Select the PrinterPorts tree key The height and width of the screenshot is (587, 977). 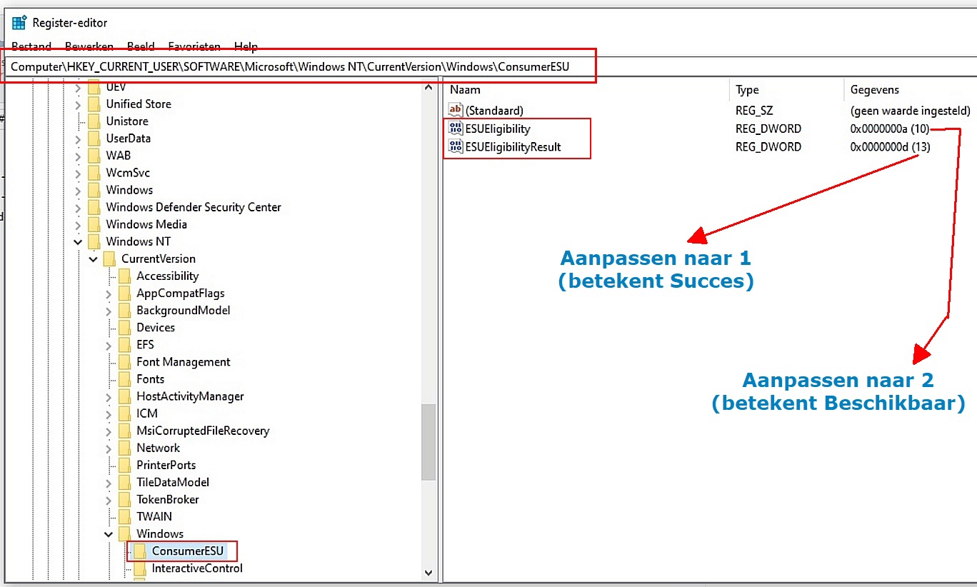[166, 465]
